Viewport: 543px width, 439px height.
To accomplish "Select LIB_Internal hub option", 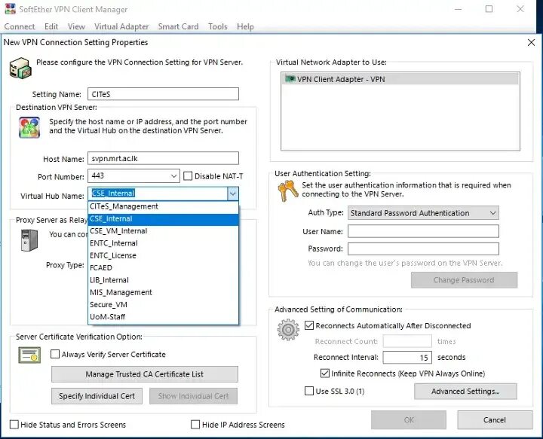I will [163, 280].
